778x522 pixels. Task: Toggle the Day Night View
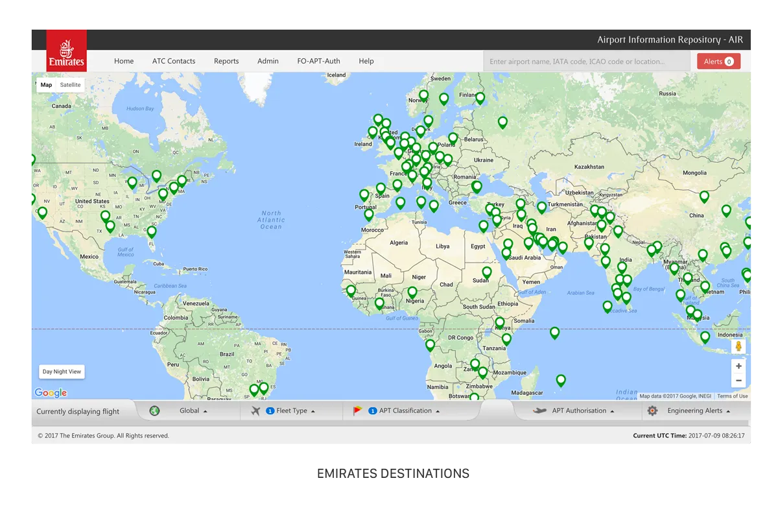tap(62, 372)
